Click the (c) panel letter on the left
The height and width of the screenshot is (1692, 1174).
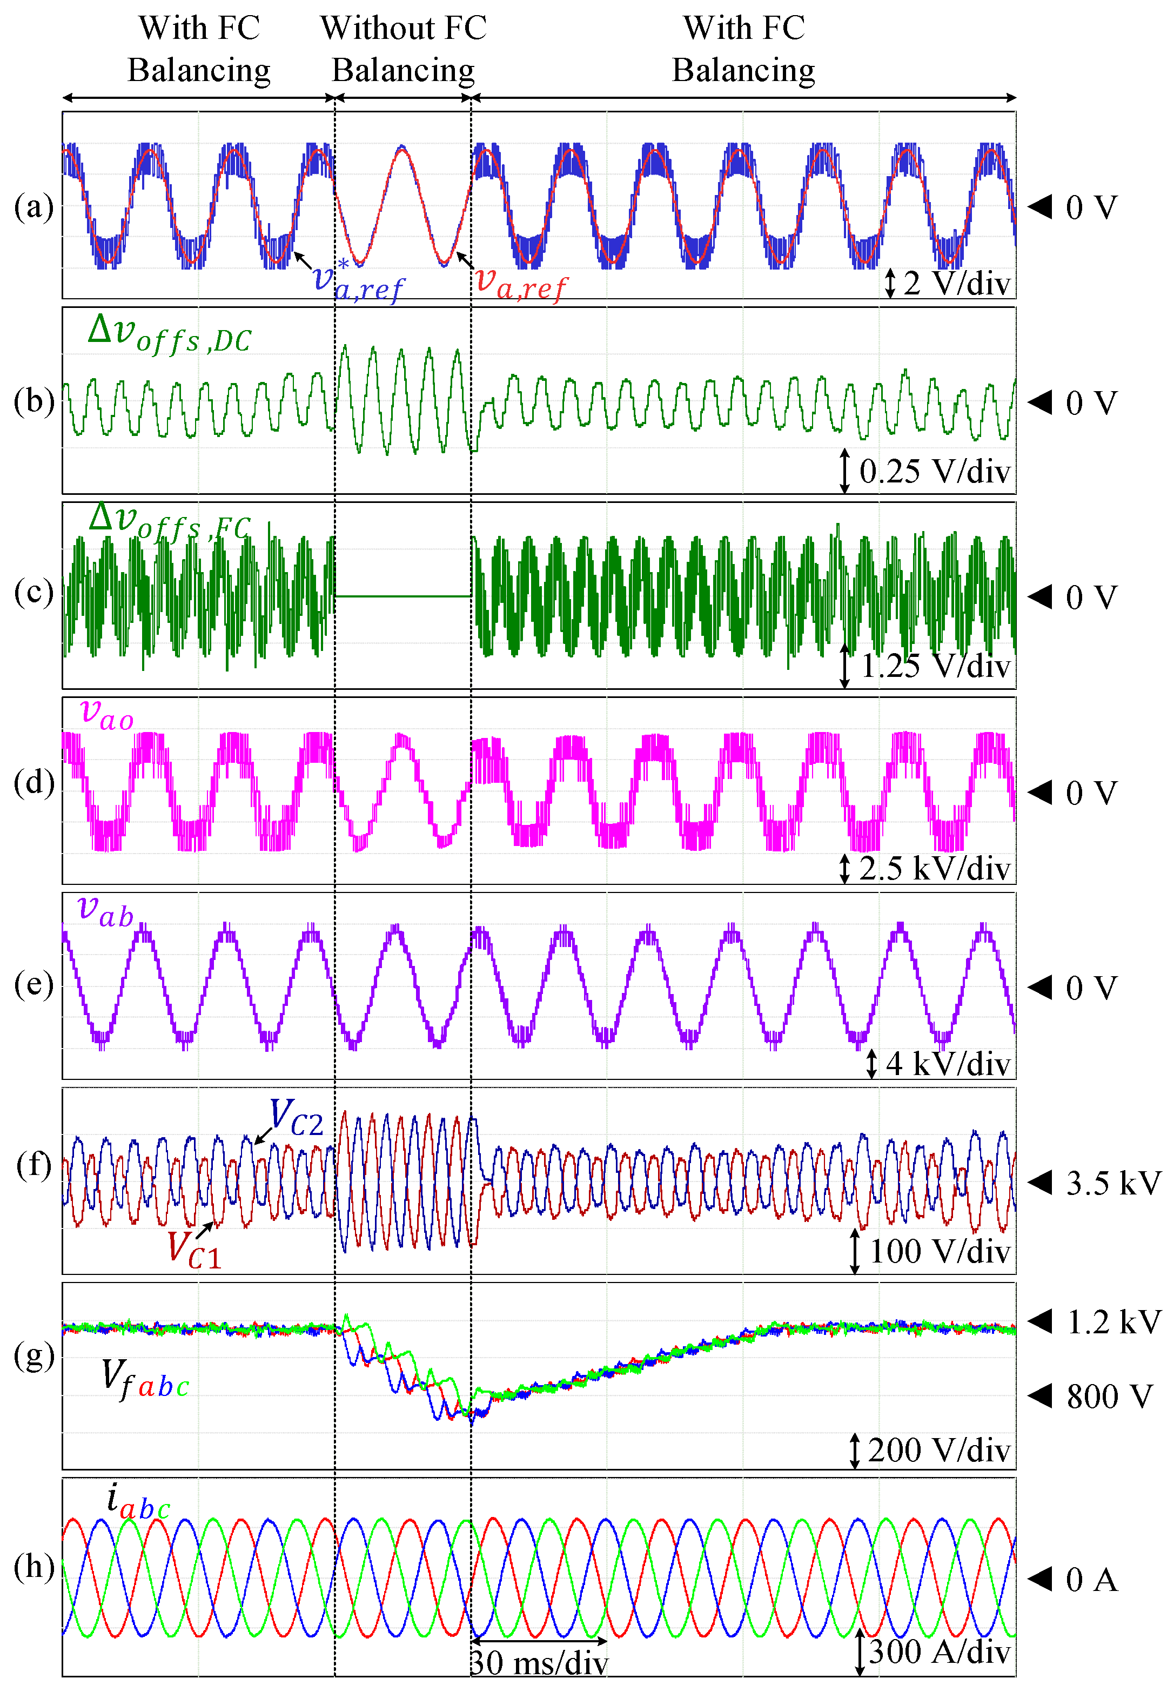click(x=34, y=593)
